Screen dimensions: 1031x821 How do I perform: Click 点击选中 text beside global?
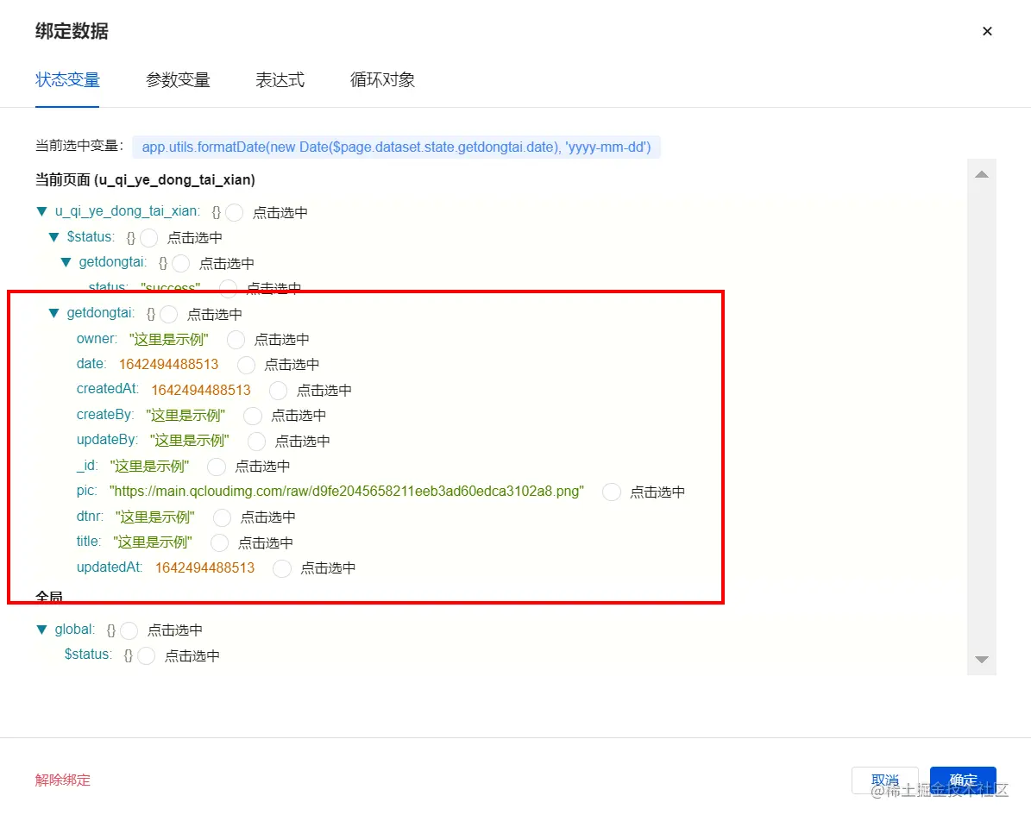(x=175, y=630)
